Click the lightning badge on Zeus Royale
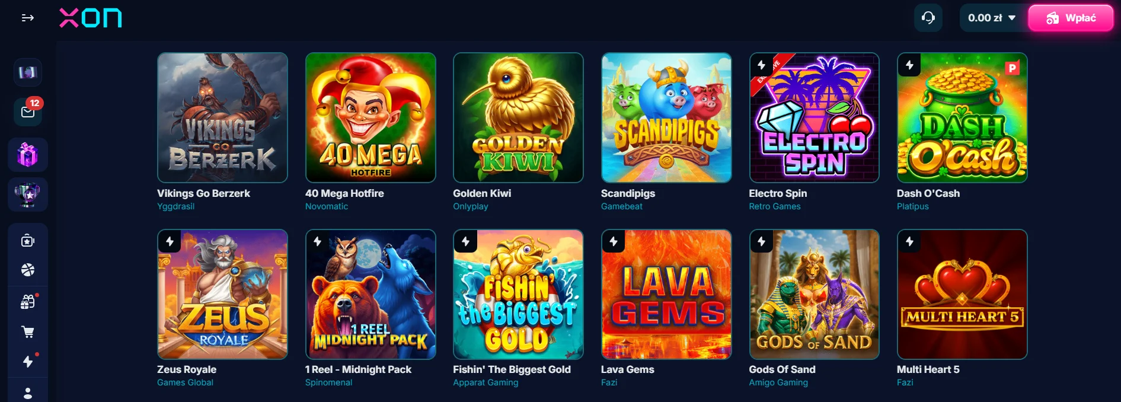The width and height of the screenshot is (1121, 402). point(170,241)
